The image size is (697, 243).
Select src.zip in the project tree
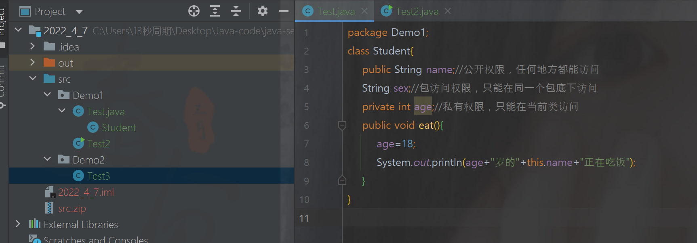point(72,209)
